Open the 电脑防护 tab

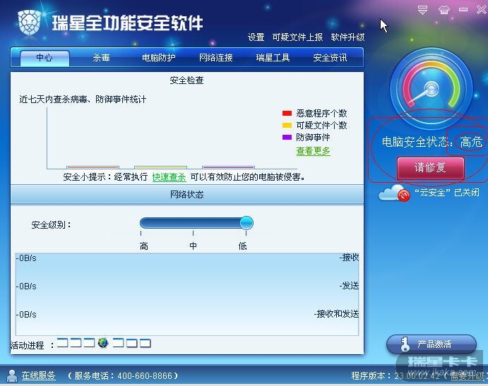(x=159, y=58)
